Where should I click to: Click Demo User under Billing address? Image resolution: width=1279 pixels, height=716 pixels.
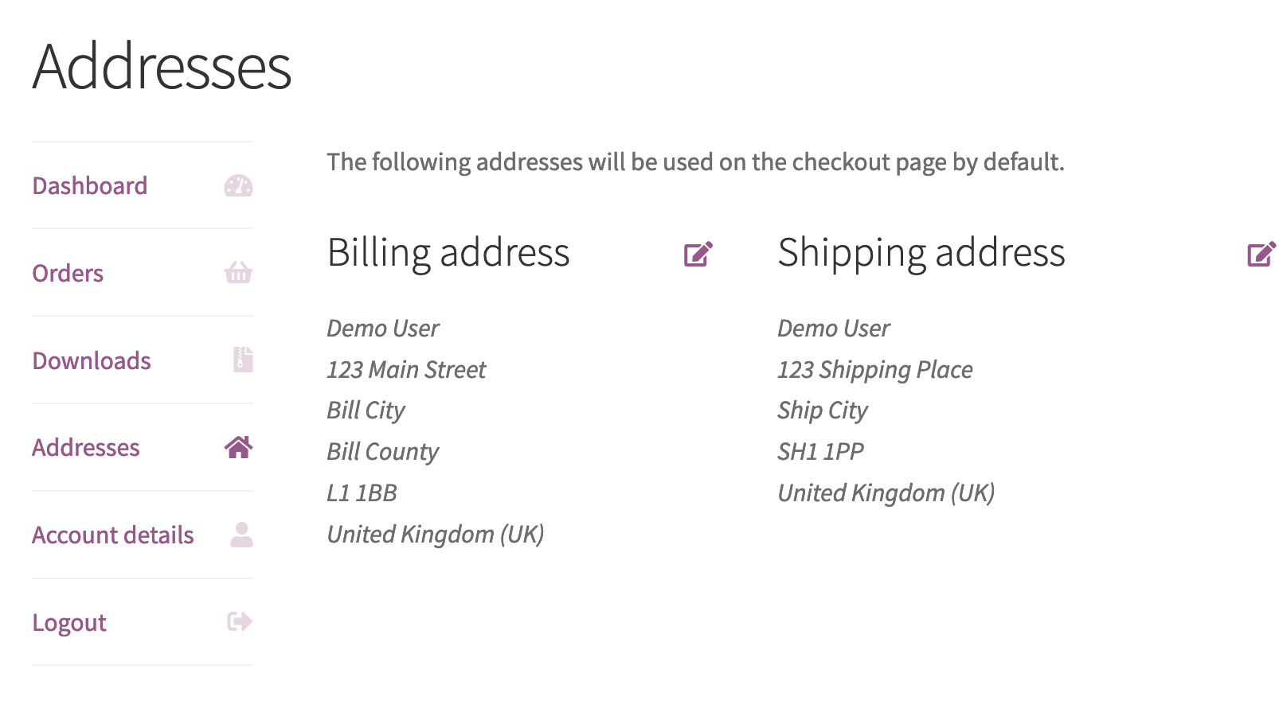(382, 328)
